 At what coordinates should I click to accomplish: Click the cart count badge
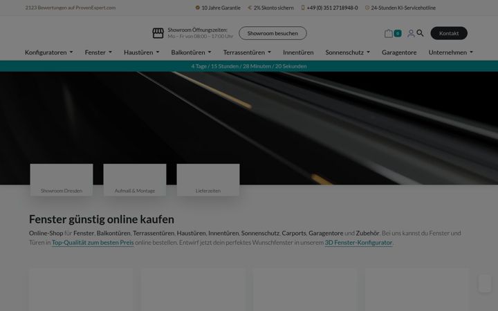click(398, 33)
